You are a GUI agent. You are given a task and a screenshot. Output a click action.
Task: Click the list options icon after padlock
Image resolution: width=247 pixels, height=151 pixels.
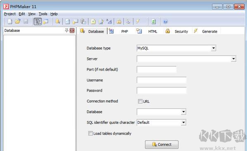tap(128, 21)
